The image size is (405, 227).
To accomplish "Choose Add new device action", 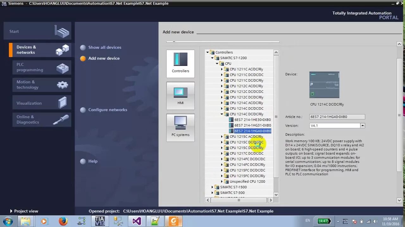I will (104, 58).
